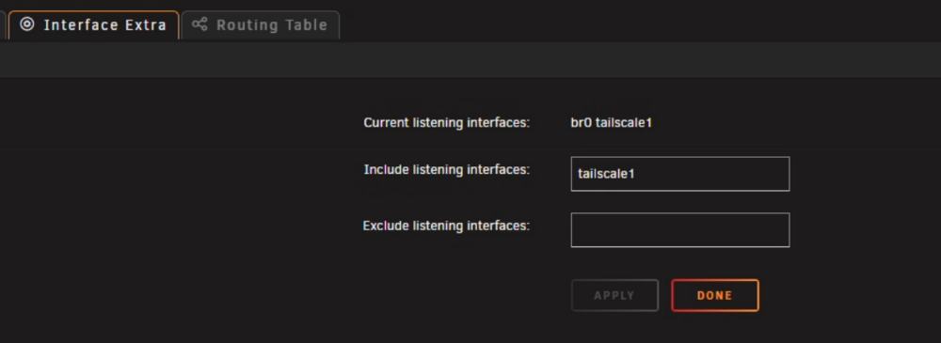Focus the Include listening interfaces field
Image resolution: width=941 pixels, height=343 pixels.
tap(680, 174)
